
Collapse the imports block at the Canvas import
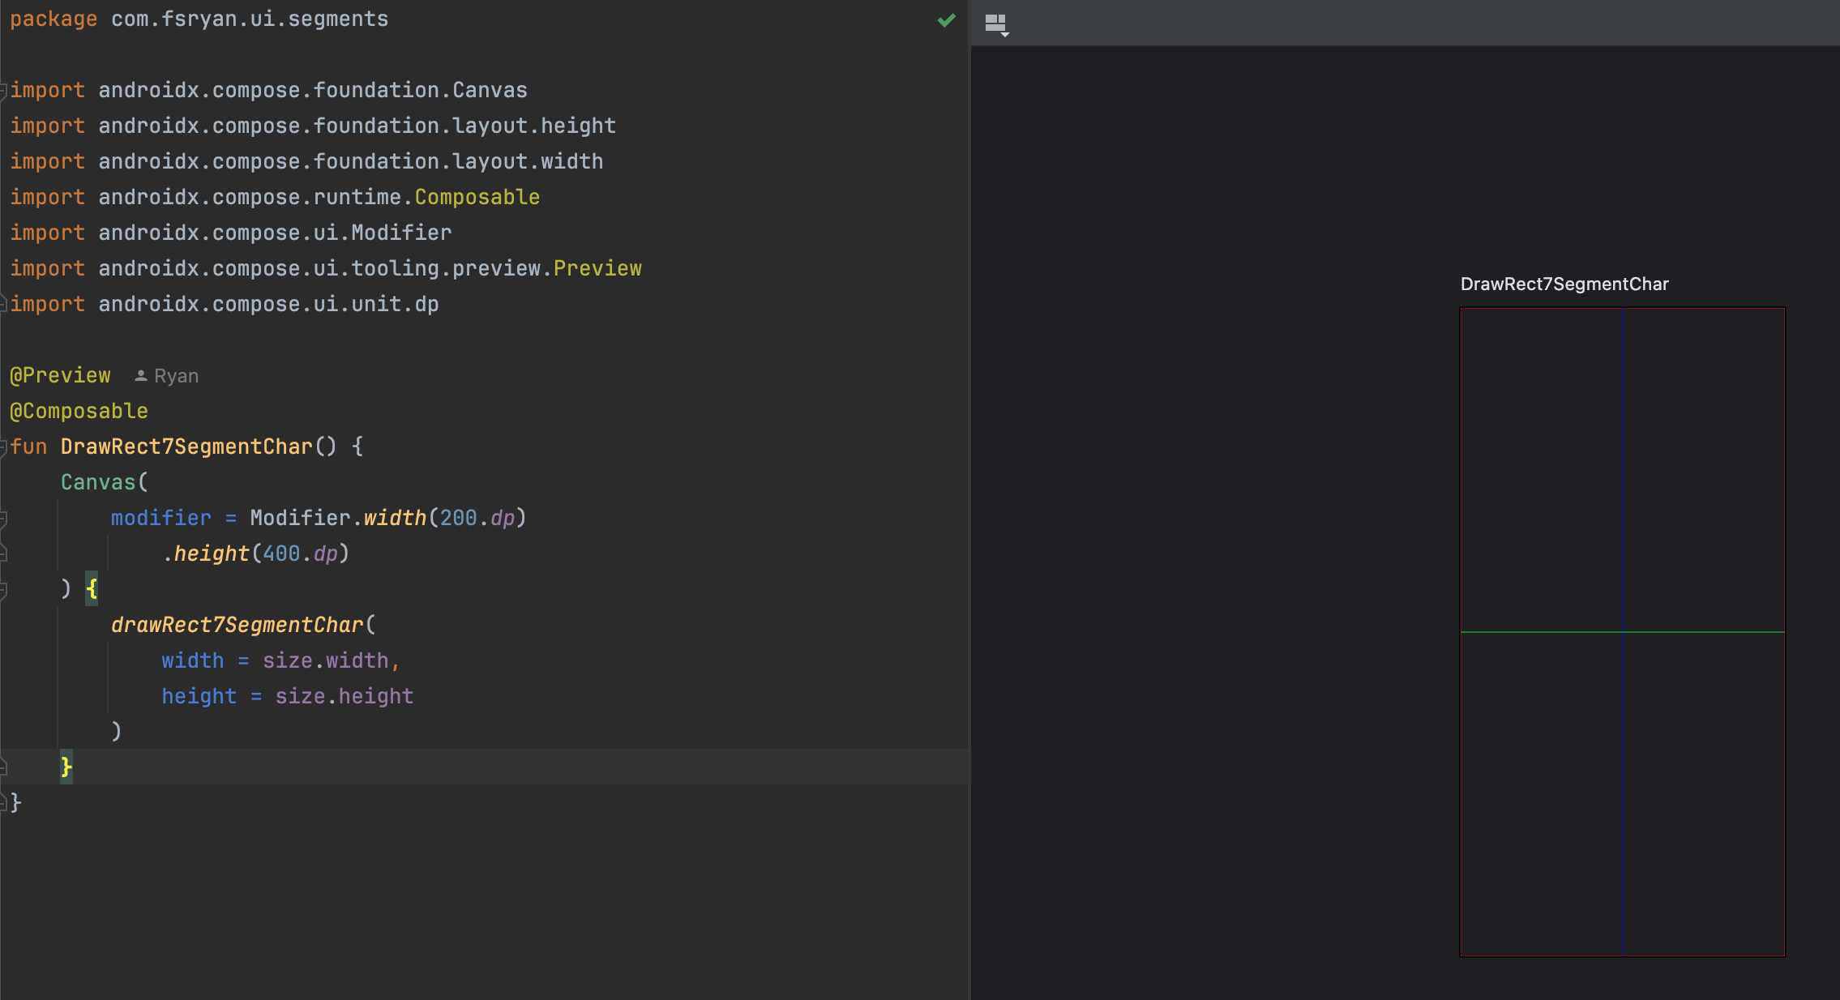[x=3, y=90]
